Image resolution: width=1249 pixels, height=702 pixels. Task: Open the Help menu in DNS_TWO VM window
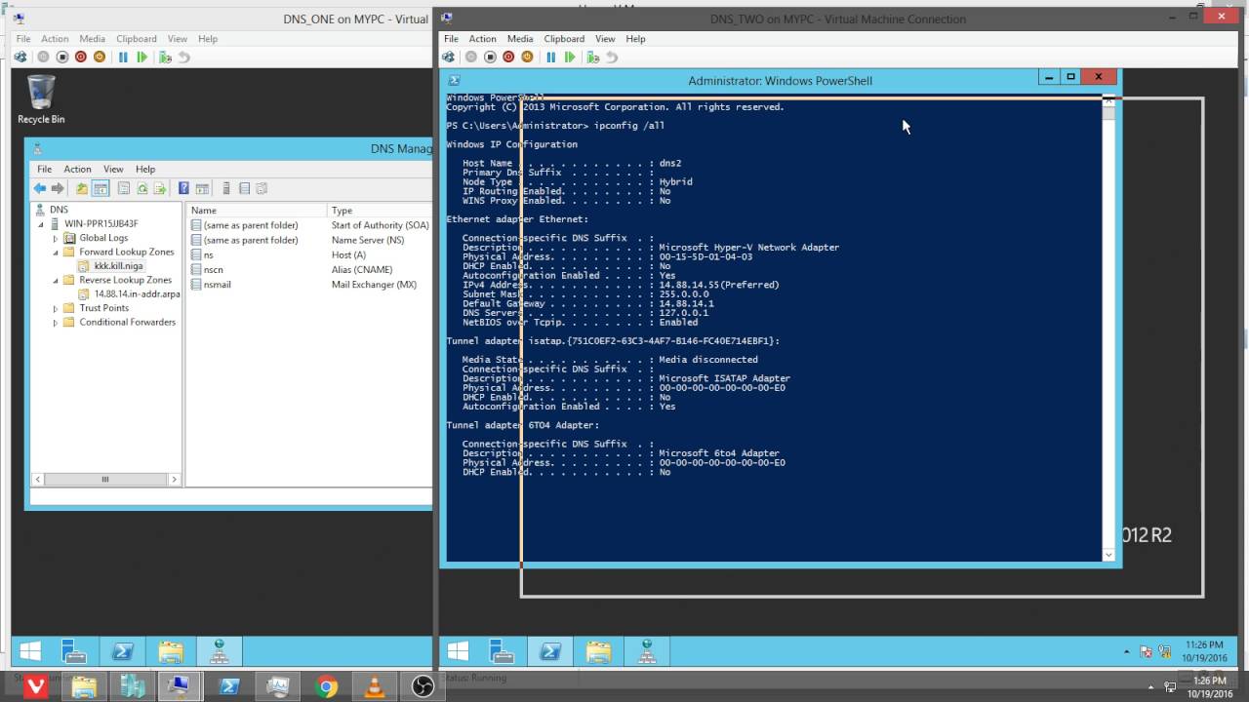click(635, 39)
